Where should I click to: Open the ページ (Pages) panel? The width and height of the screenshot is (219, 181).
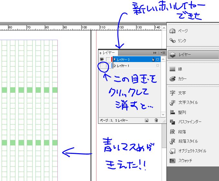(193, 31)
